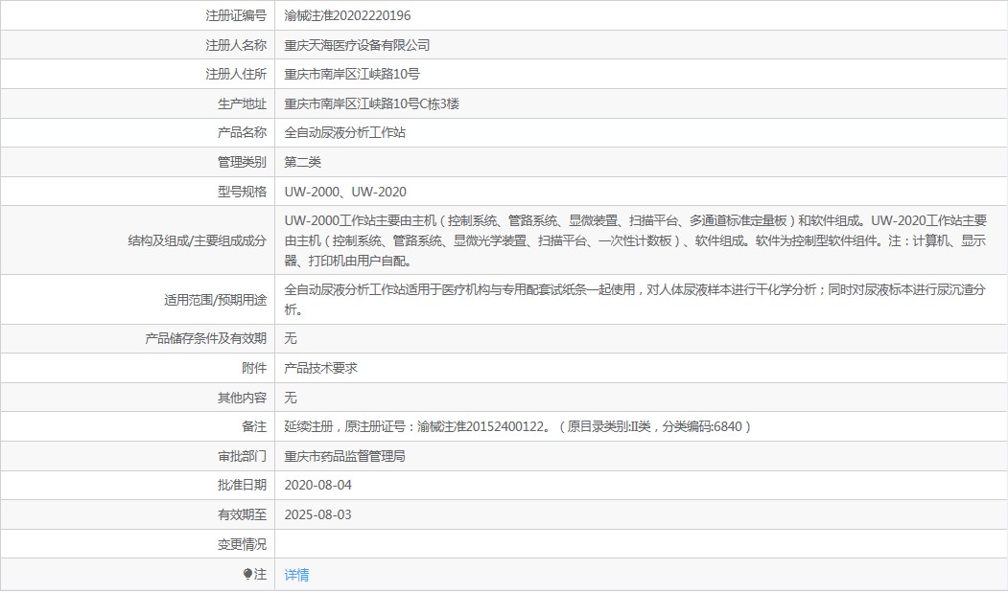Click the 管理类别 label
The height and width of the screenshot is (593, 1008).
click(x=243, y=162)
